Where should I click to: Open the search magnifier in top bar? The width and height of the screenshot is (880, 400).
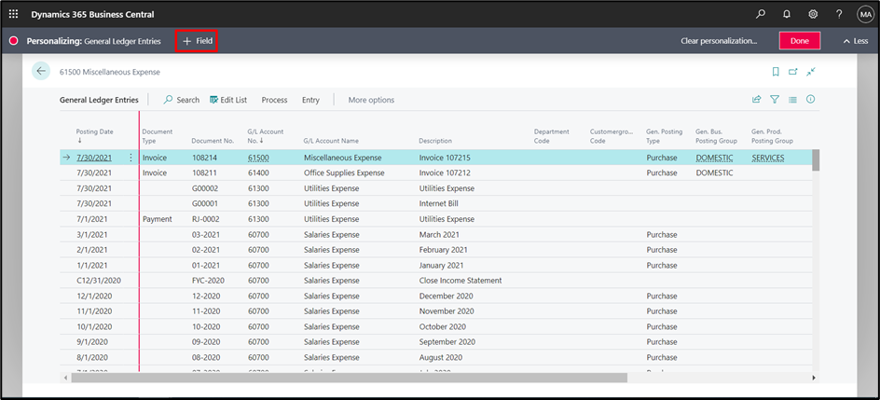[x=760, y=14]
